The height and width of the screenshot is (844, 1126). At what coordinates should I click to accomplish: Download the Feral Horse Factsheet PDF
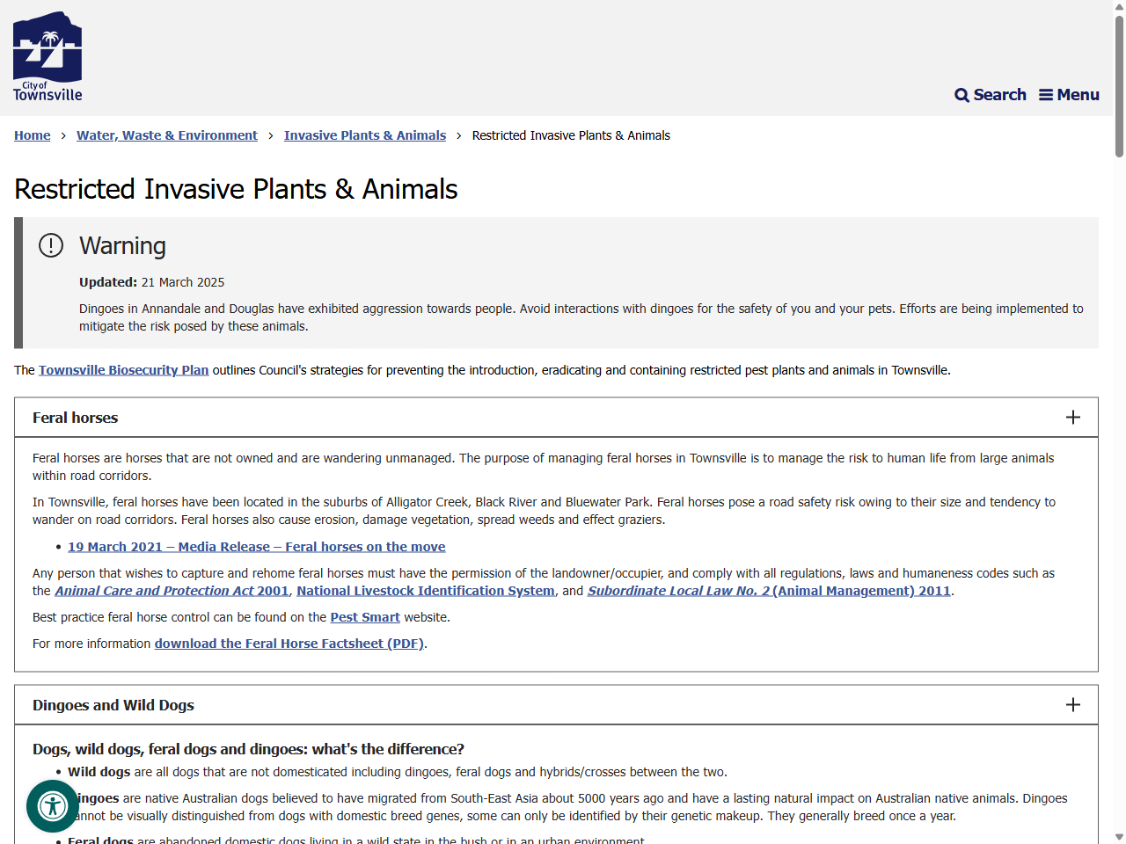tap(289, 643)
